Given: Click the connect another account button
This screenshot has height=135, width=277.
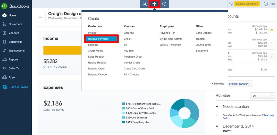Looking at the screenshot, I should (x=240, y=84).
